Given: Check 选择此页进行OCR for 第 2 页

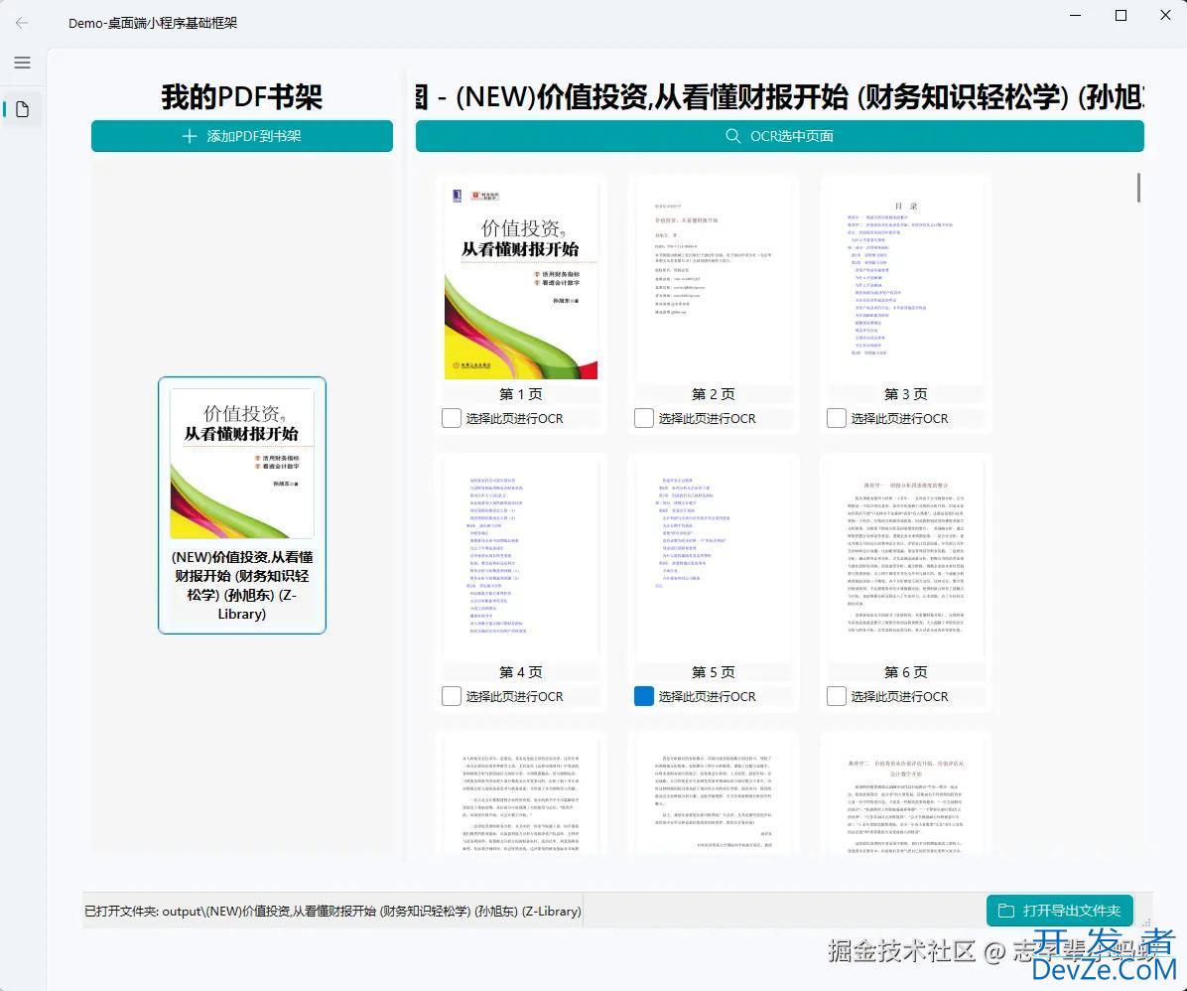Looking at the screenshot, I should (643, 418).
